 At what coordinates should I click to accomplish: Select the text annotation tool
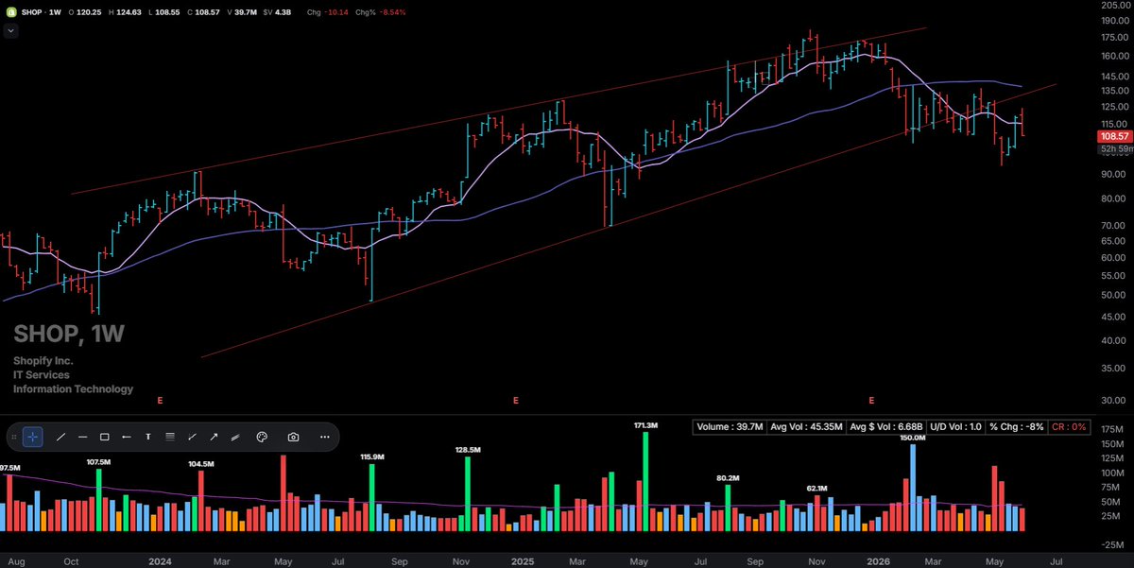[148, 437]
